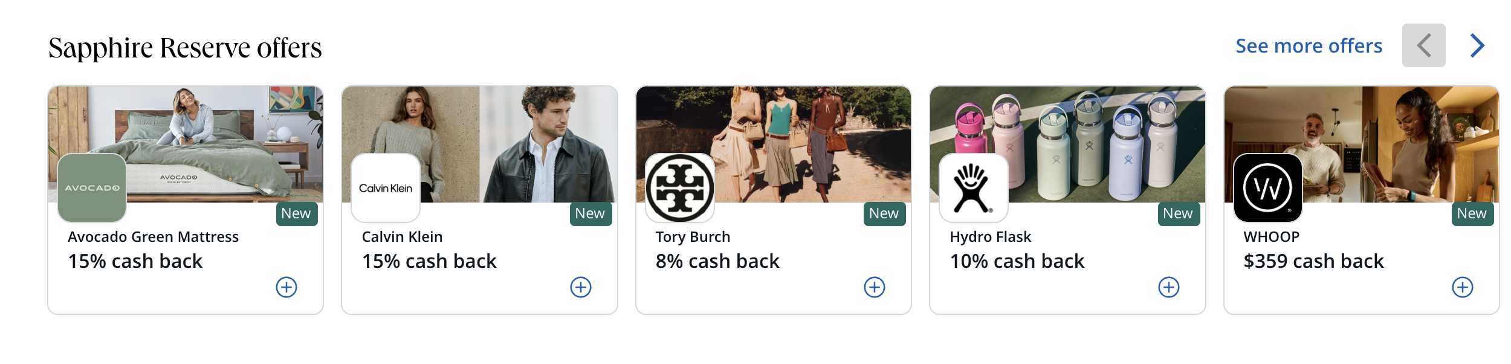Add the WHOOP cash back offer
This screenshot has width=1511, height=364.
click(x=1462, y=287)
